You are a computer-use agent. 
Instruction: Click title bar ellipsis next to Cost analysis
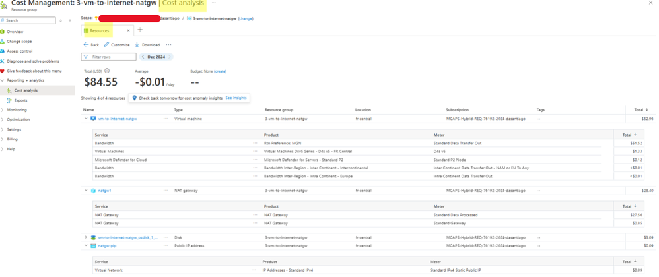coord(214,3)
